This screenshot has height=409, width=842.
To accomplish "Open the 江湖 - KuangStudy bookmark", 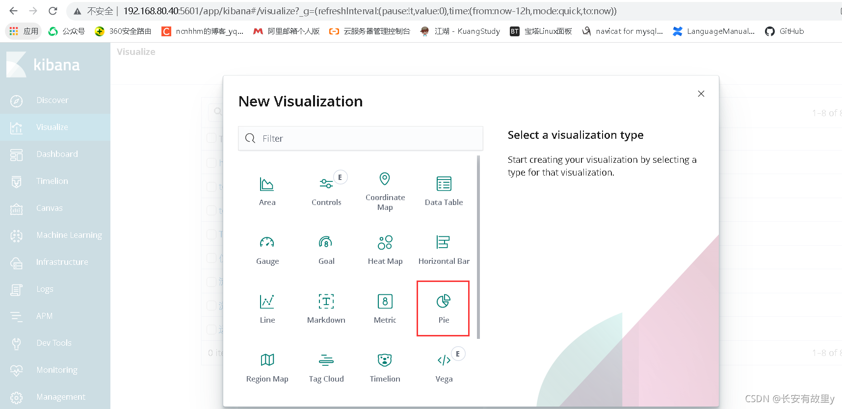I will point(460,31).
